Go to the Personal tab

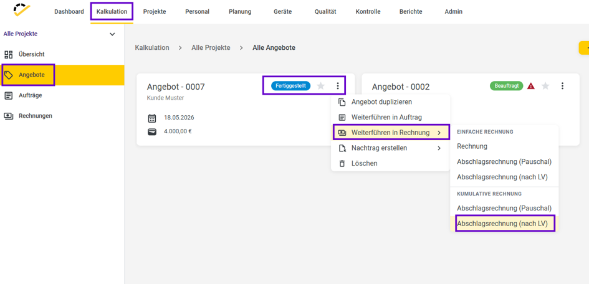(x=197, y=12)
